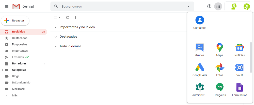Open Vault from the apps panel
Screen dimensions: 254x105
point(240,70)
